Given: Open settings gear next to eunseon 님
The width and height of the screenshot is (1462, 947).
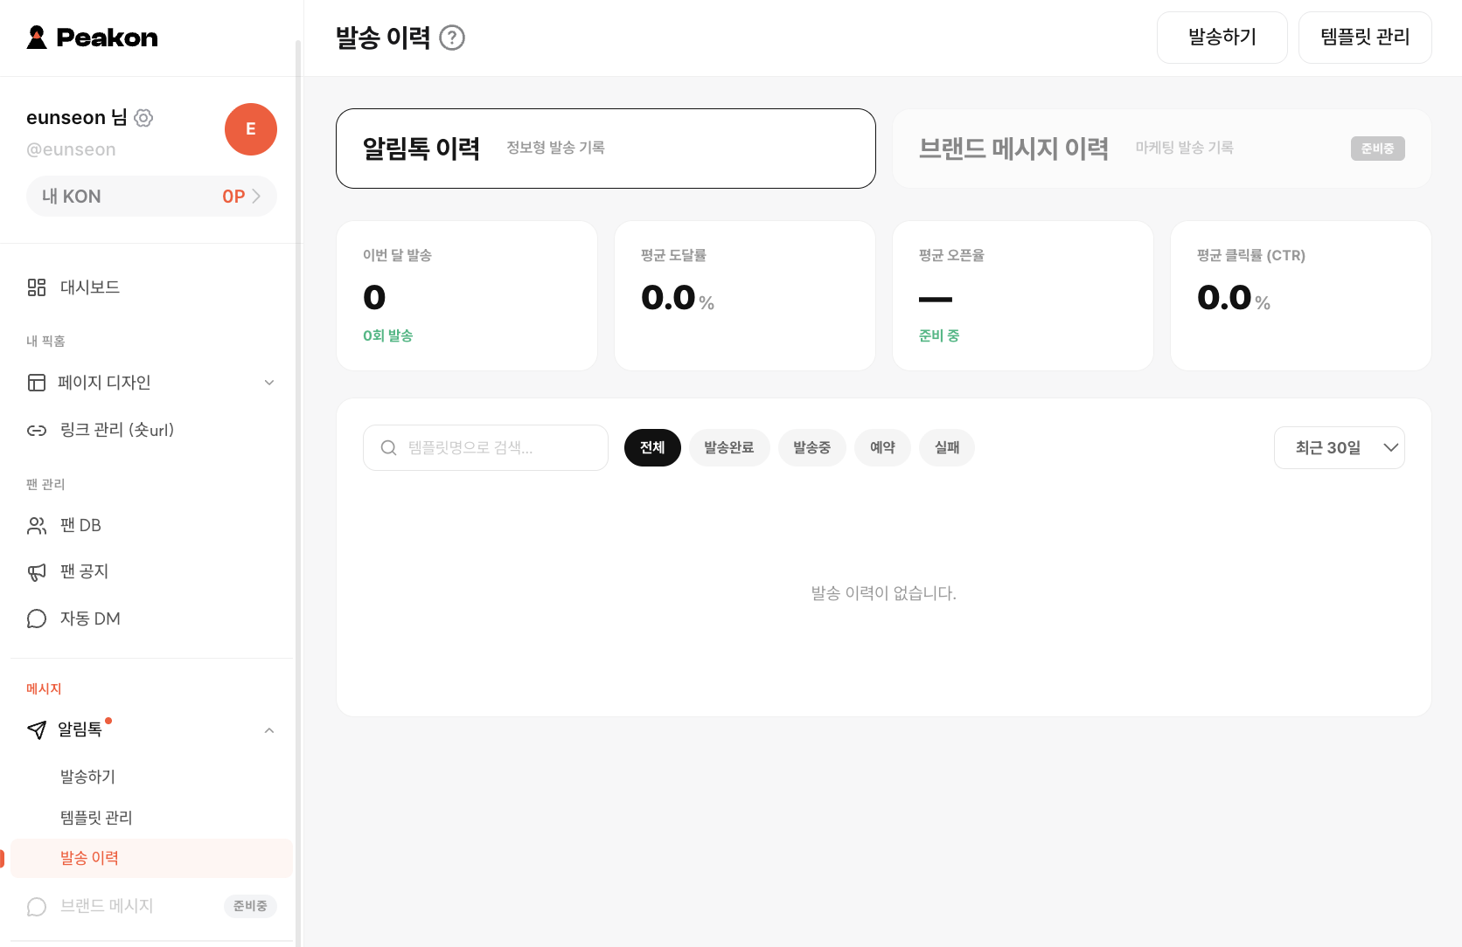Looking at the screenshot, I should point(144,118).
